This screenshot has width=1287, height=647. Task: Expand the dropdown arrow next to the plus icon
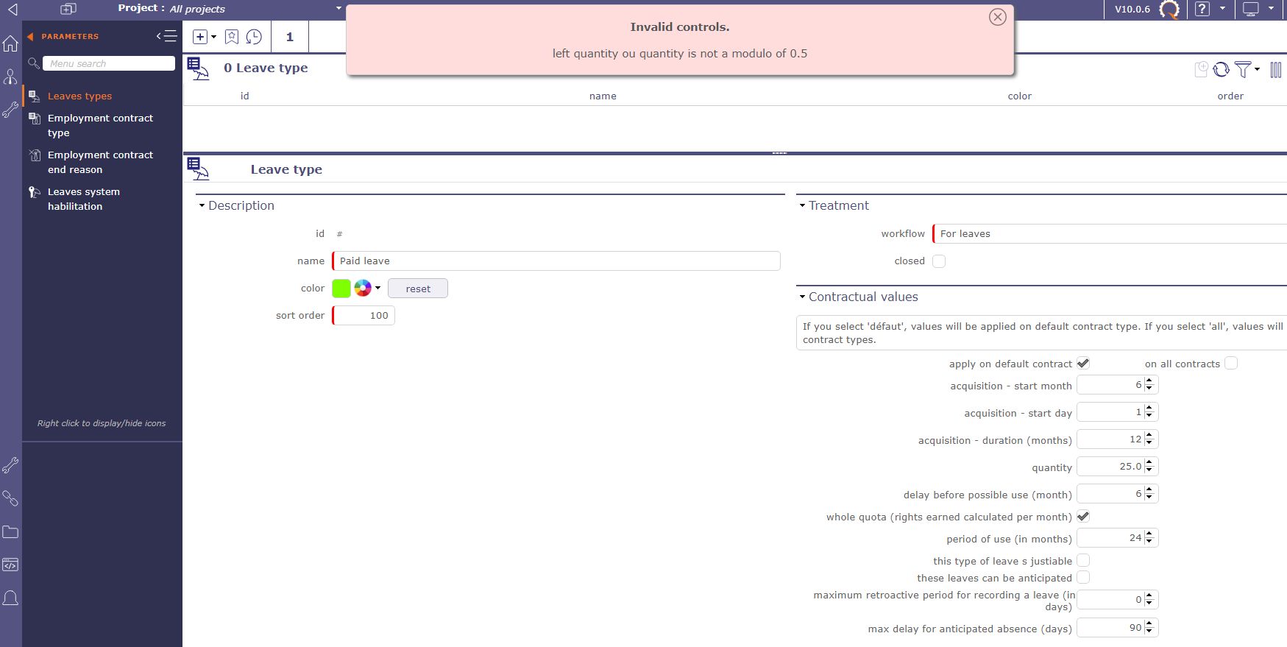(x=214, y=37)
